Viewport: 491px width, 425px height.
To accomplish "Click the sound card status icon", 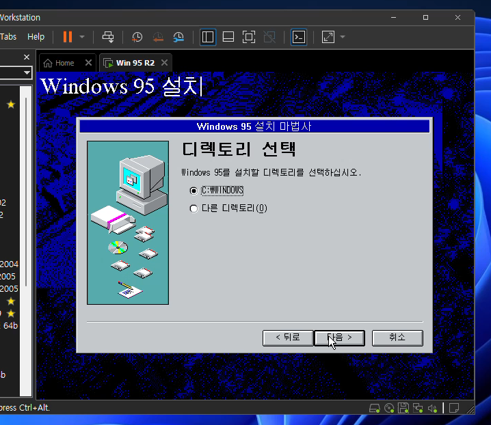I will 432,408.
